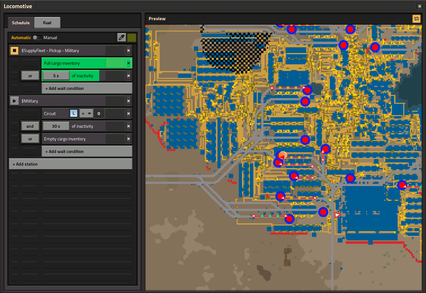Screen dimensions: 426x293
Task: Remove the $Military station from the schedule
Action: 128,101
